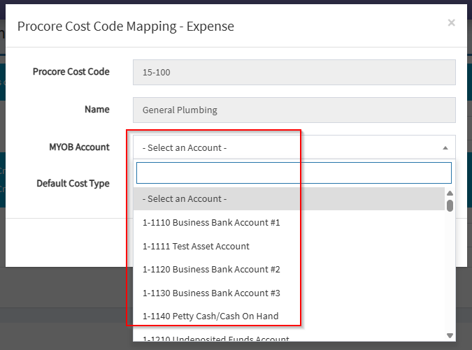
Task: Choose 1-1120 Business Bank Account #2
Action: pyautogui.click(x=289, y=270)
